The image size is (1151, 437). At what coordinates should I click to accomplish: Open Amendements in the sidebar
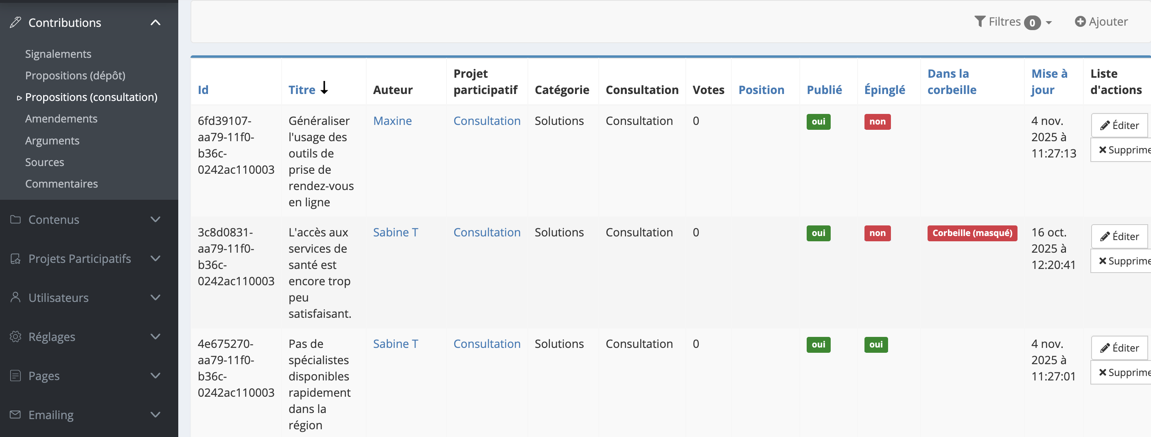[x=61, y=119]
